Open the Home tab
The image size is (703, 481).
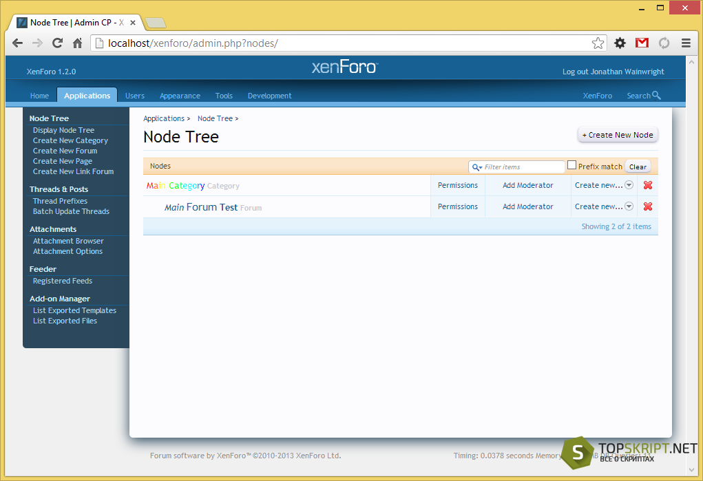[39, 96]
